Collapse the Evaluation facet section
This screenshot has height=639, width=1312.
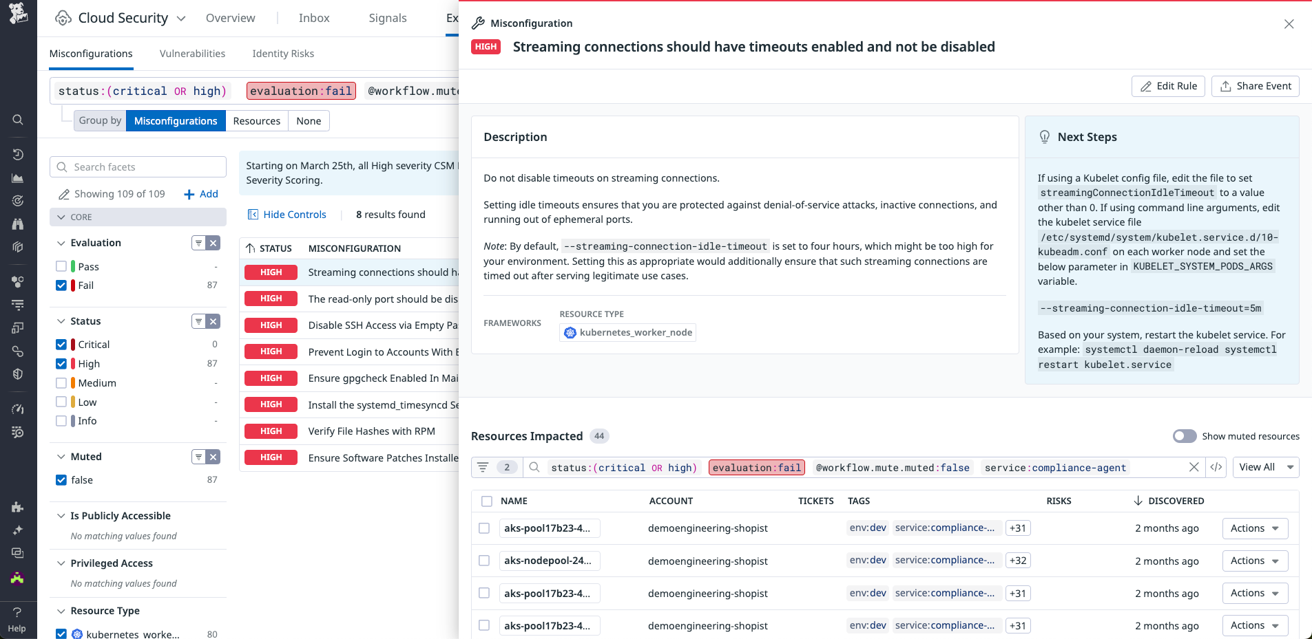61,242
